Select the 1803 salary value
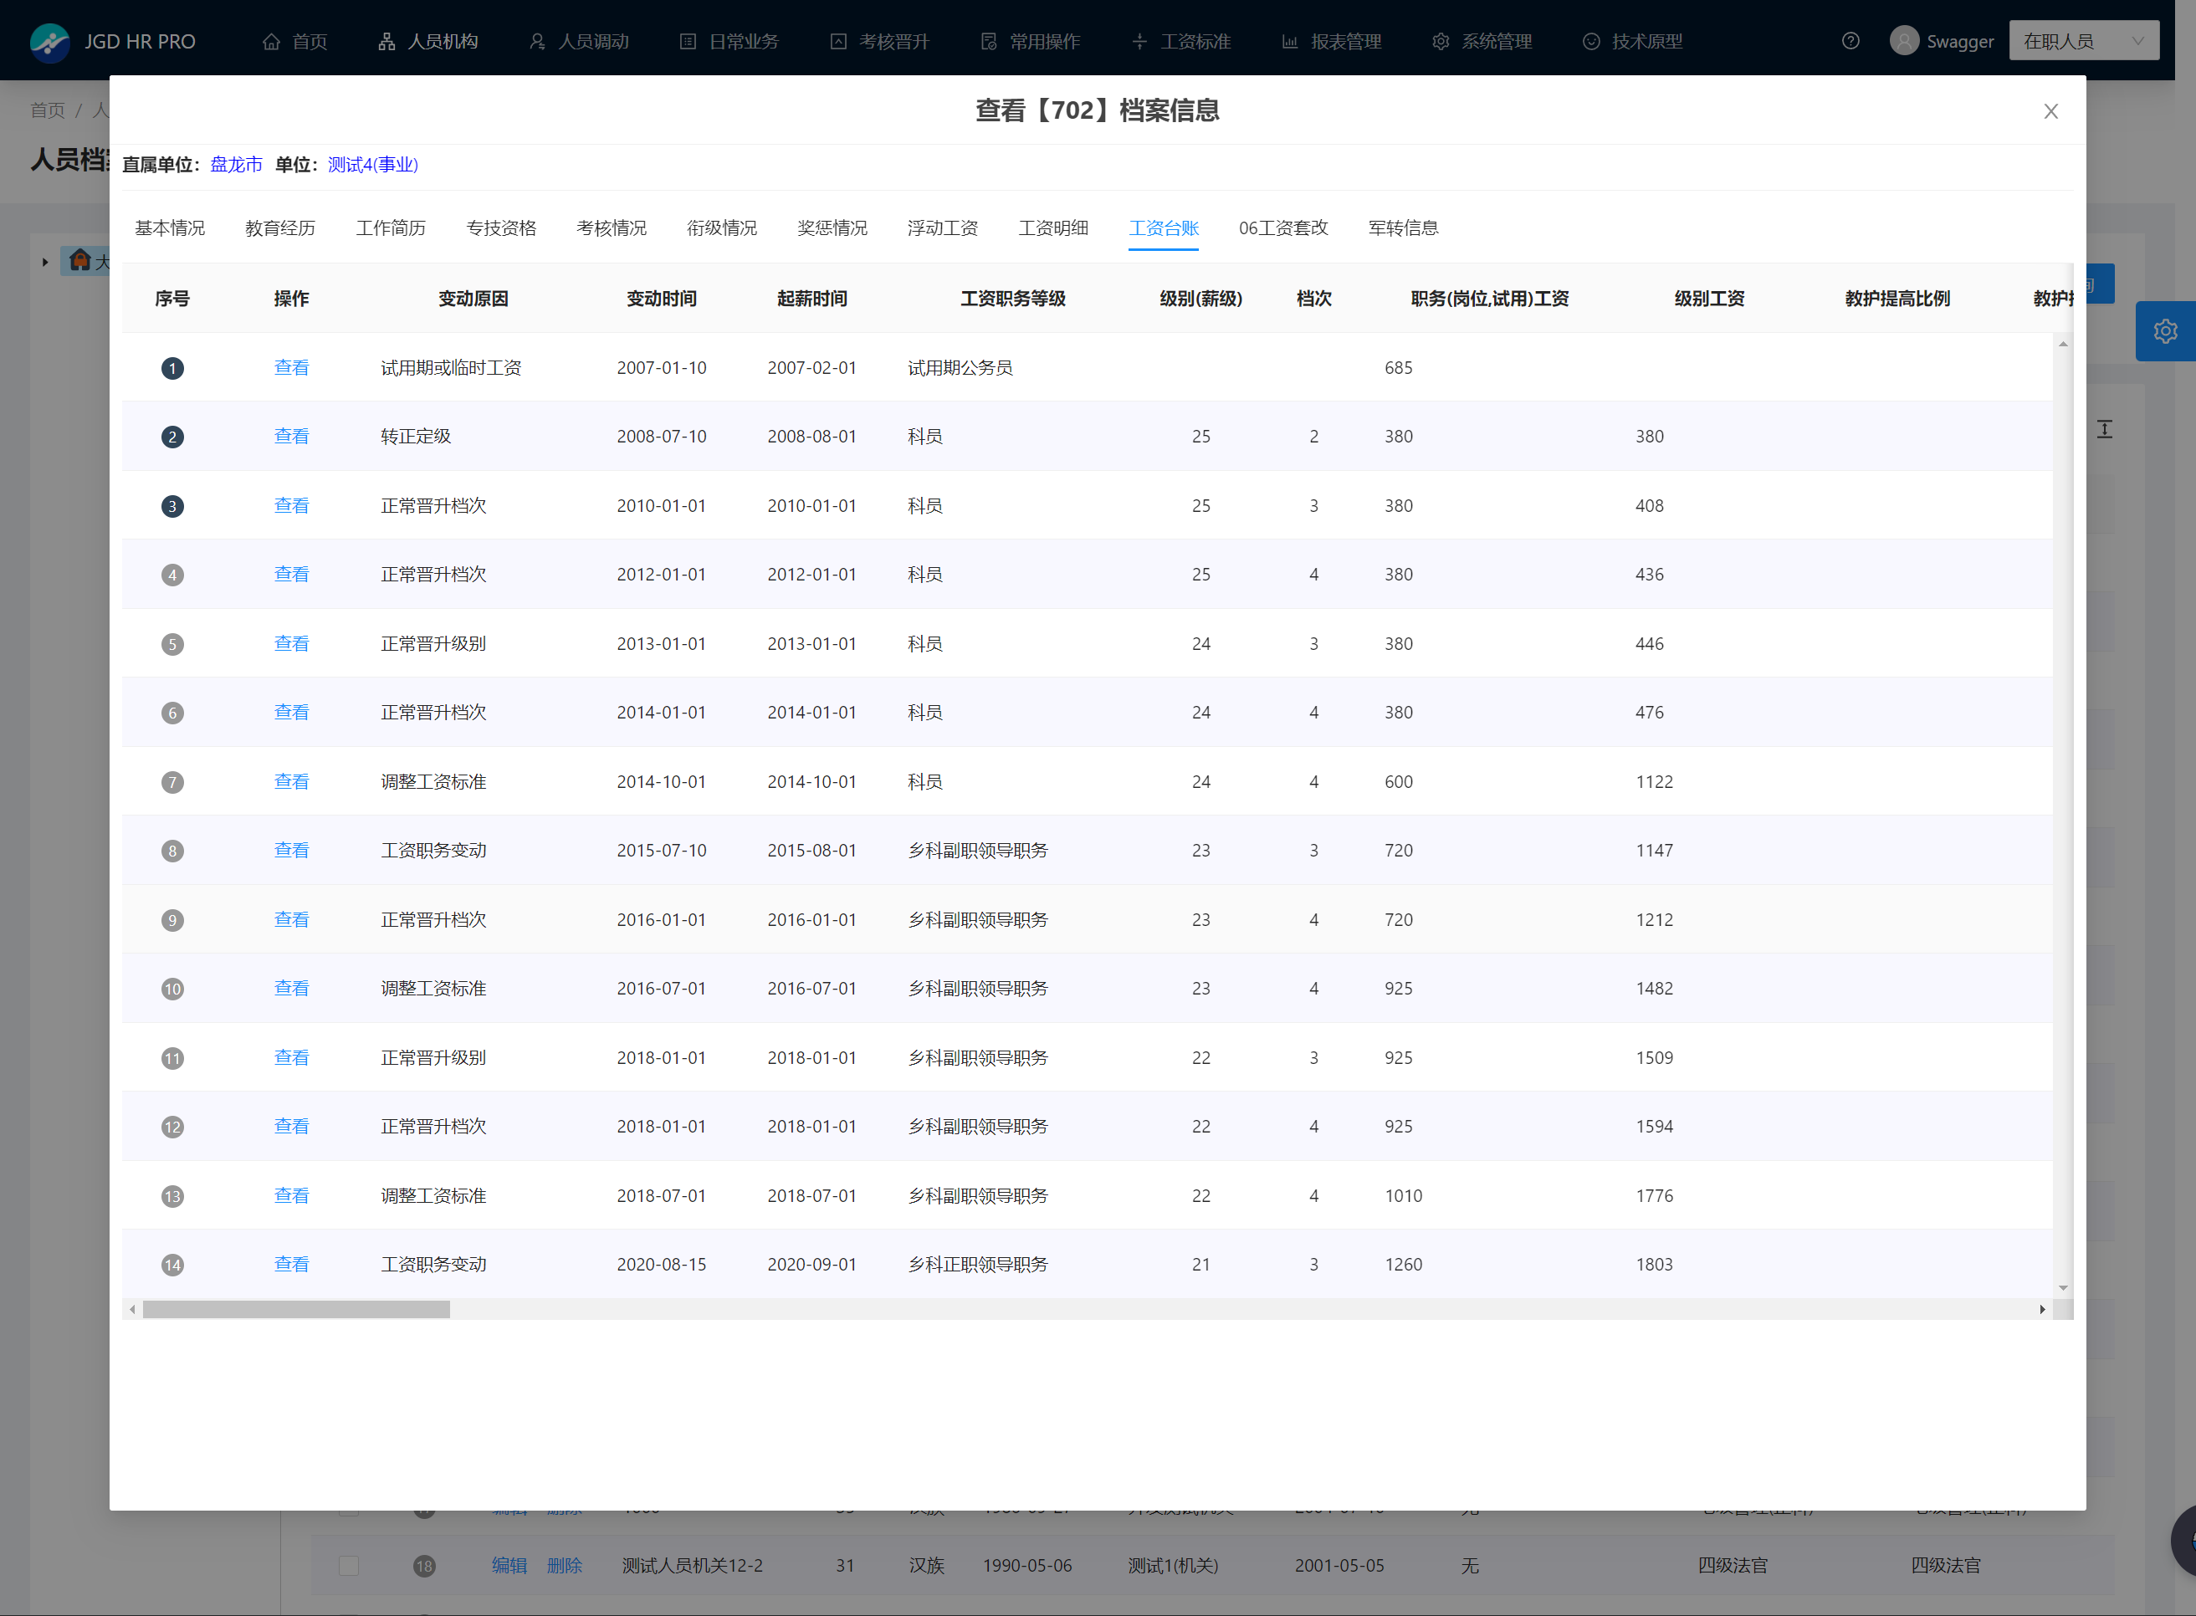The image size is (2196, 1616). click(1654, 1264)
